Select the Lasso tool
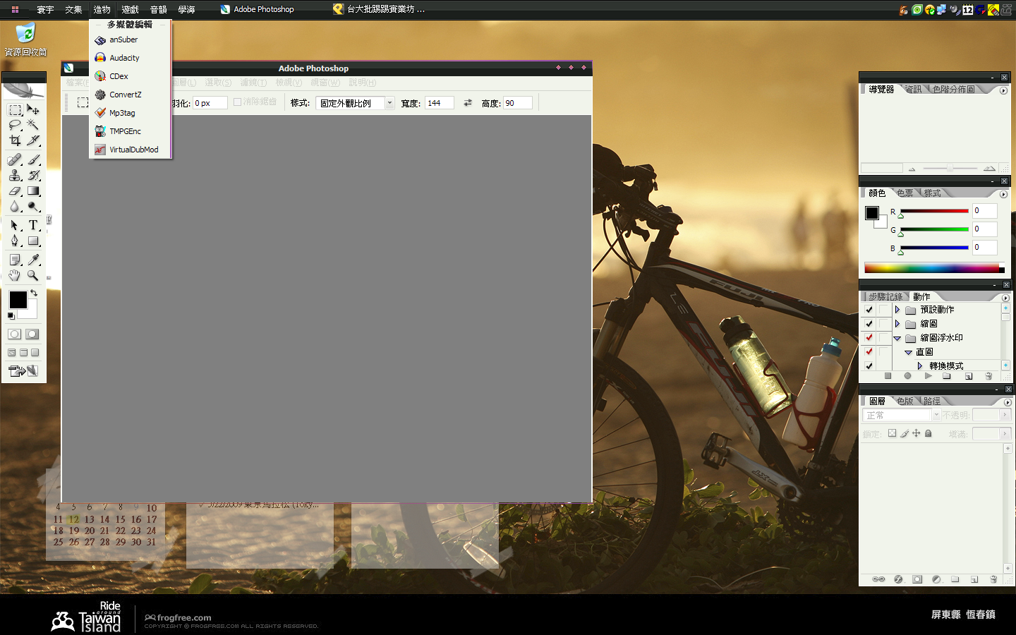The image size is (1016, 635). pos(15,125)
